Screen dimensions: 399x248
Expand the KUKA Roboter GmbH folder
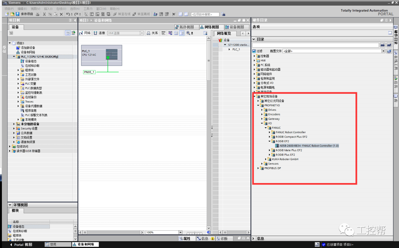(266, 159)
